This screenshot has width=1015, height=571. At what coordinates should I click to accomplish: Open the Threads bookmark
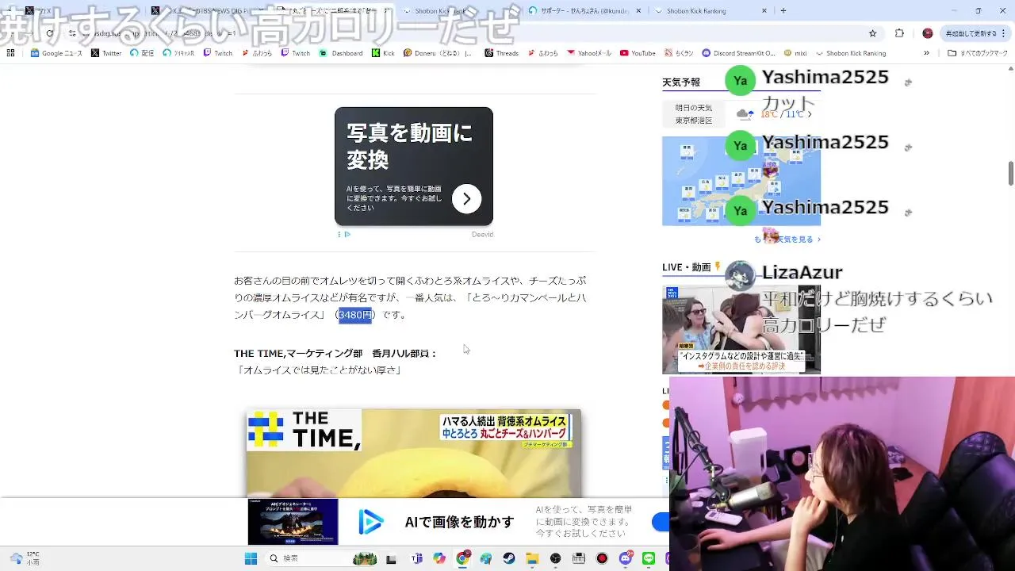click(x=501, y=53)
